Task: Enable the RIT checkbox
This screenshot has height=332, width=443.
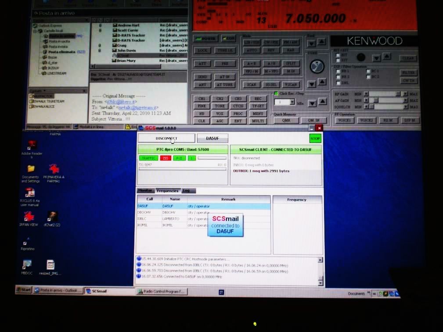Action: click(x=338, y=55)
